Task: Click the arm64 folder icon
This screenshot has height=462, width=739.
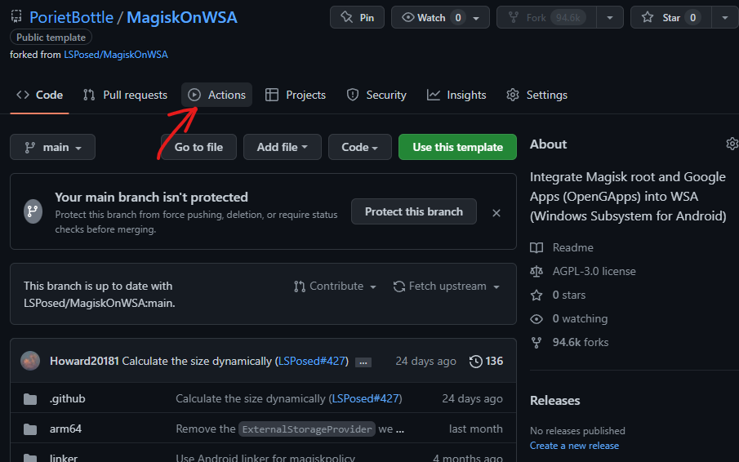Action: coord(30,429)
